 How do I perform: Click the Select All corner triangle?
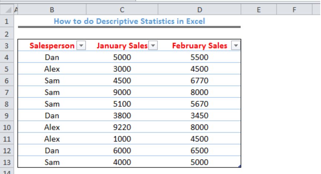(x=8, y=10)
